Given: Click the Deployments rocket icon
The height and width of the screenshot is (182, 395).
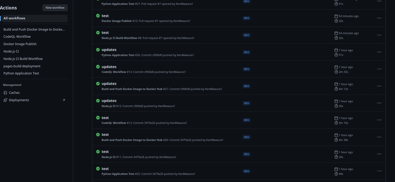Looking at the screenshot, I should pos(5,100).
